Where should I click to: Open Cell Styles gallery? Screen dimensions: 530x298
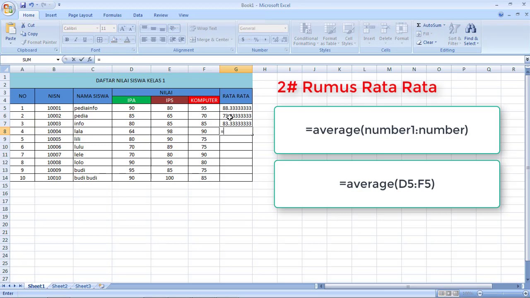(349, 34)
